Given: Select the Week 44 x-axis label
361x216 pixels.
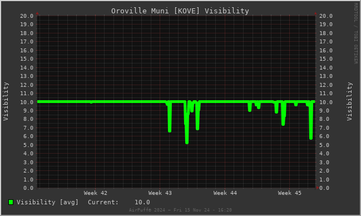Looking at the screenshot, I should coord(225,193).
